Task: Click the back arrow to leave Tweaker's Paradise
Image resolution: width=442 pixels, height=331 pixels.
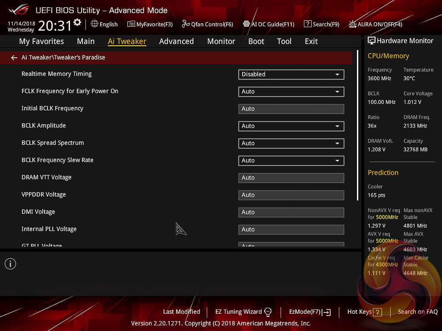Action: point(14,57)
